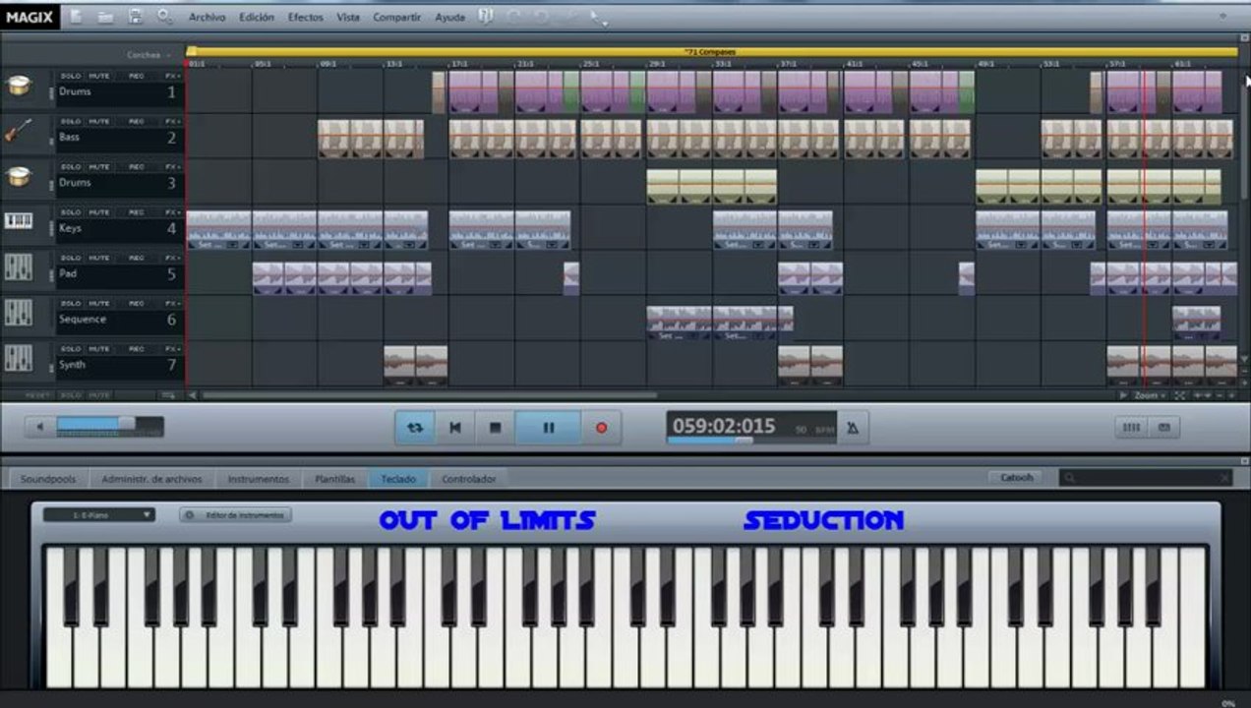Click the Keys track keyboard icon

[x=19, y=221]
